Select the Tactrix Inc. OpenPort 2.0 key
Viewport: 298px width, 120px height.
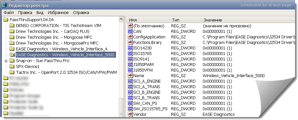66,72
